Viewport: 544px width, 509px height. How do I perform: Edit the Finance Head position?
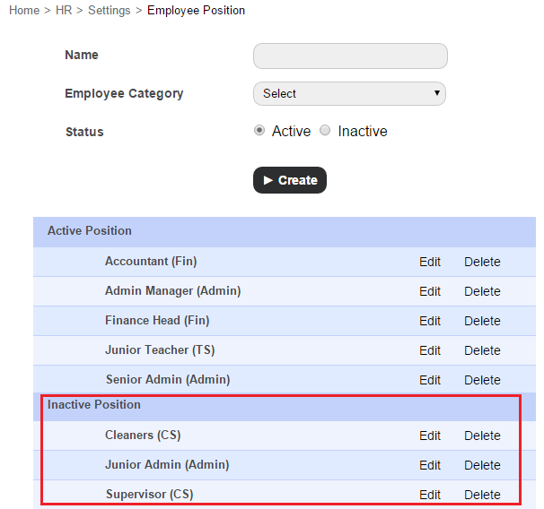430,321
